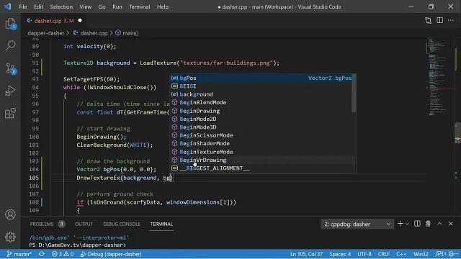
Task: Split the editor to the right
Action: 439,20
